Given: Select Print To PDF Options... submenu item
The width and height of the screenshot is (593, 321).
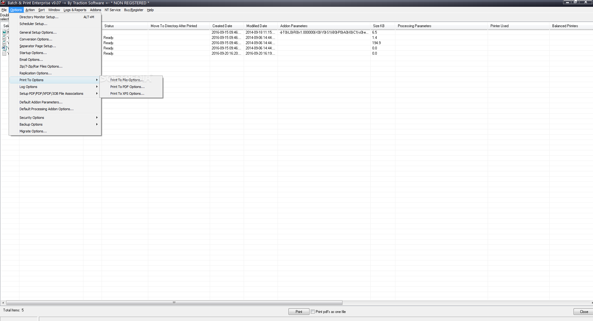Looking at the screenshot, I should click(131, 87).
